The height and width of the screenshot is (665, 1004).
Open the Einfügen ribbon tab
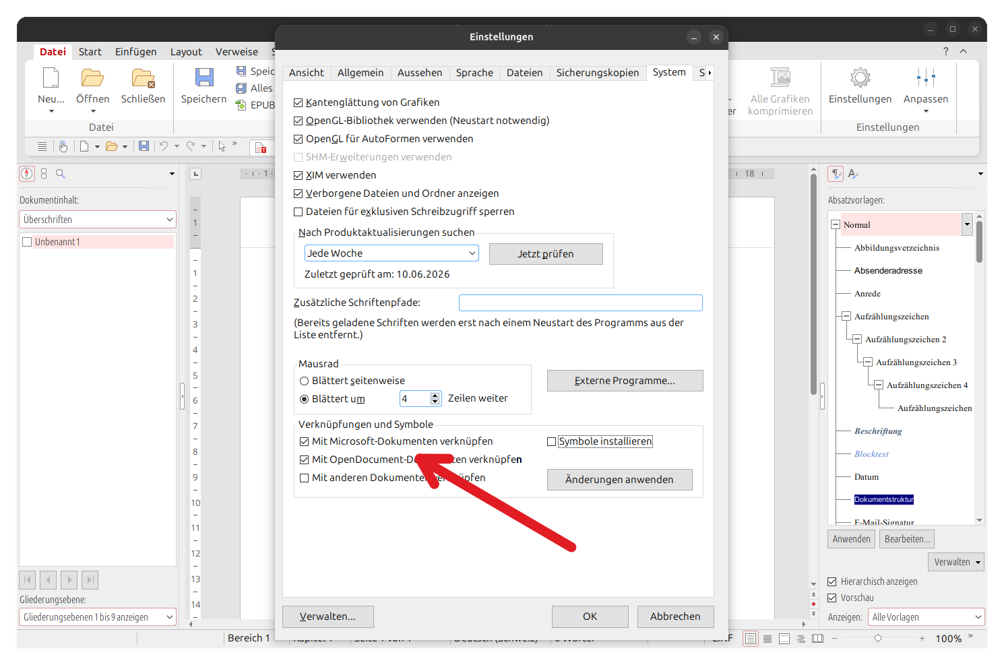[135, 52]
